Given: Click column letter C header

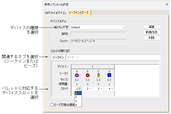Looking at the screenshot, I should coord(98,72).
